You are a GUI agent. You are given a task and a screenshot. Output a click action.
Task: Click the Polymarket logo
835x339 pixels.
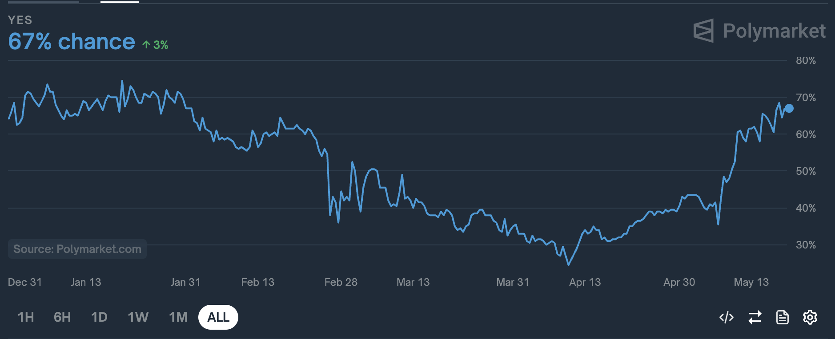tap(704, 31)
